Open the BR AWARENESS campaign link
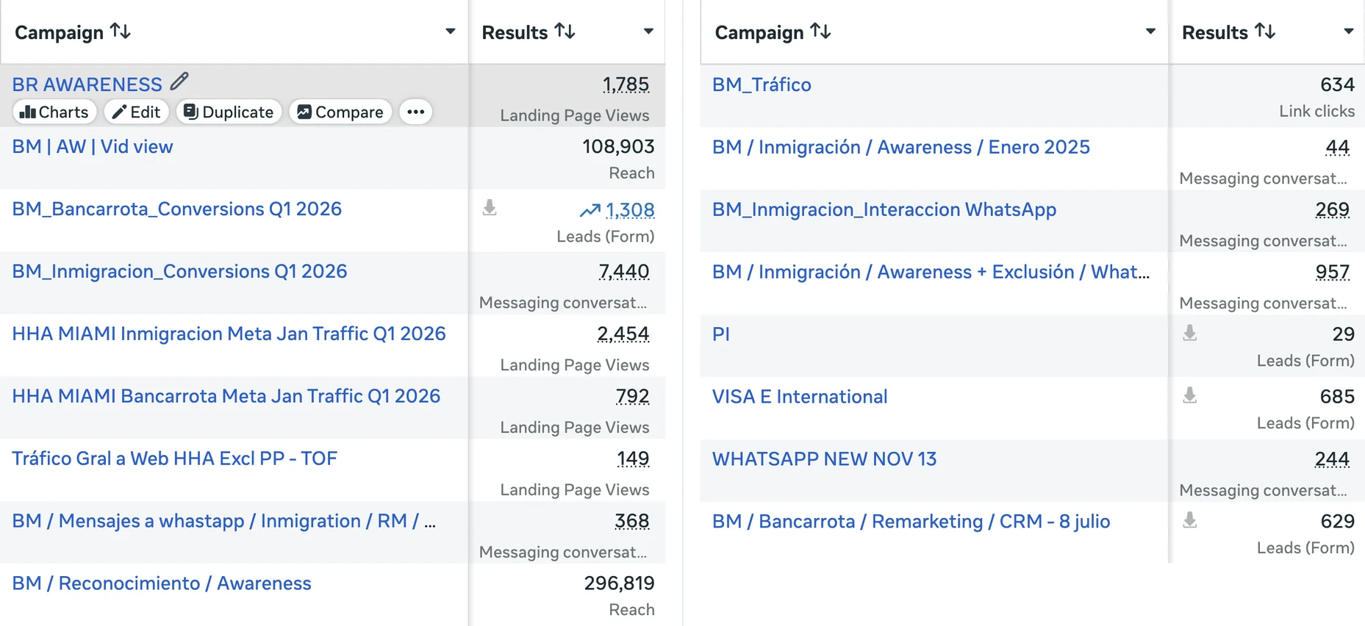 (87, 84)
